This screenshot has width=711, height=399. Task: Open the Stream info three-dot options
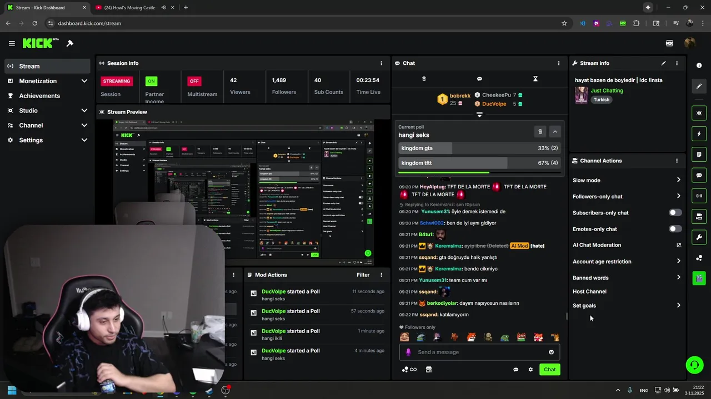point(677,63)
